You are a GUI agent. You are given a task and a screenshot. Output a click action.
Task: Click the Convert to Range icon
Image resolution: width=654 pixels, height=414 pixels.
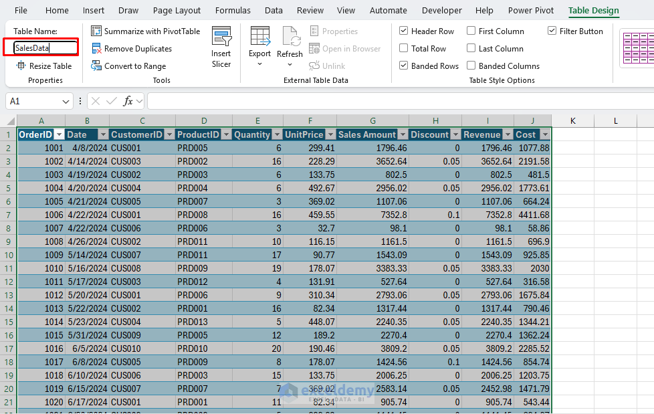(x=96, y=66)
